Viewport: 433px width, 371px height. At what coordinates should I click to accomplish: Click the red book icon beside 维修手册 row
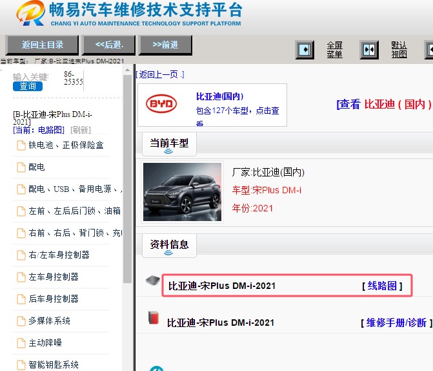(x=154, y=317)
